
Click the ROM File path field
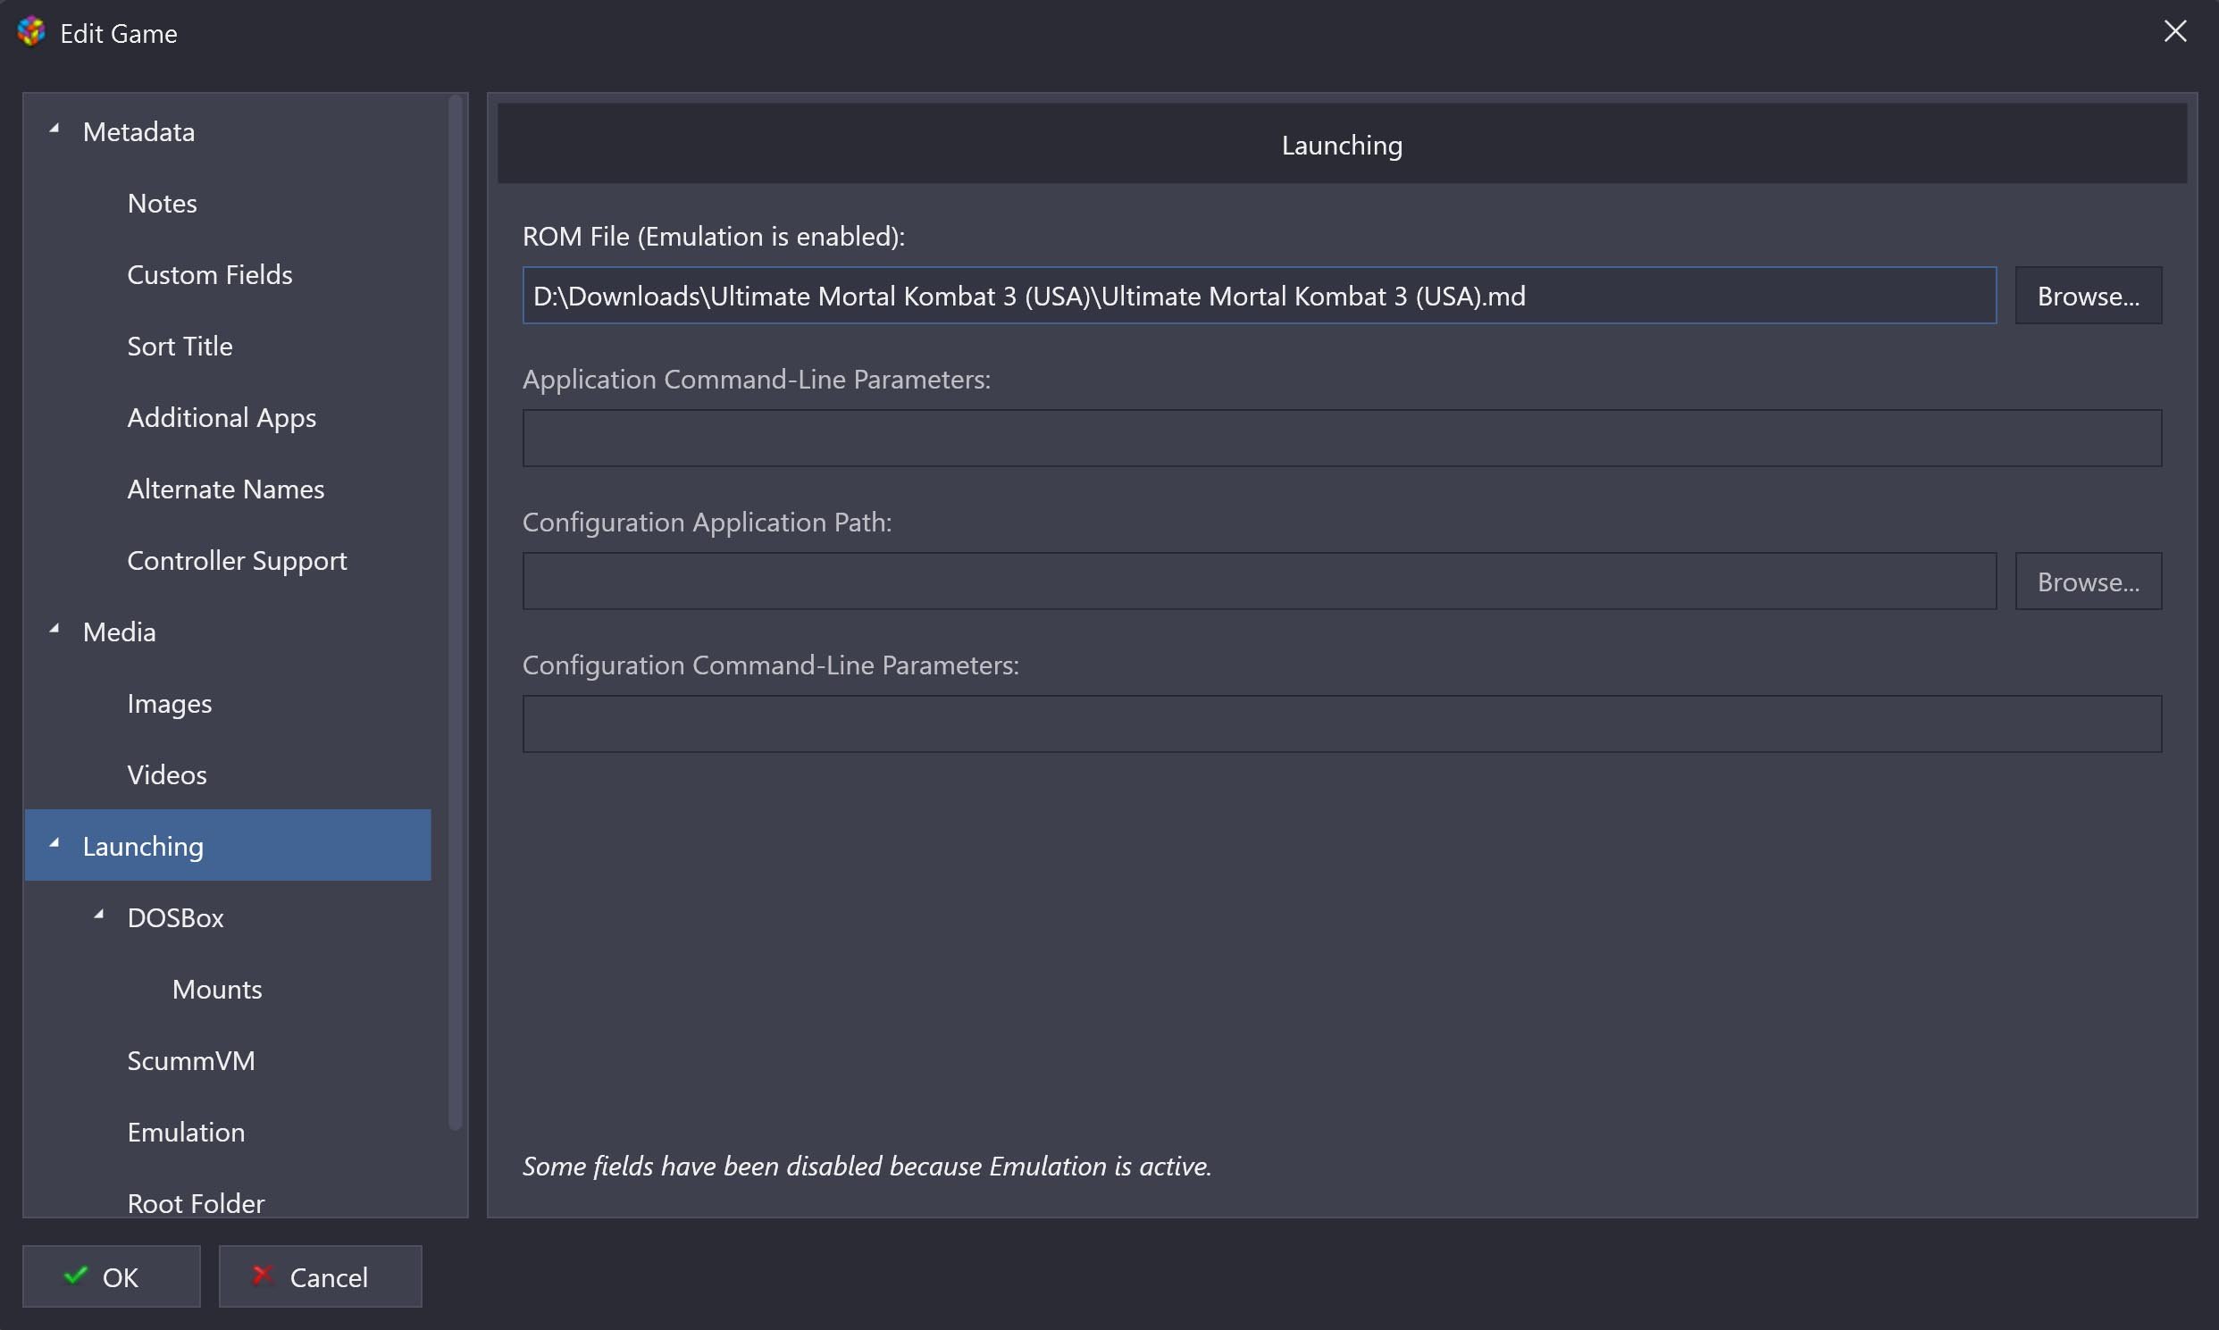(1260, 295)
